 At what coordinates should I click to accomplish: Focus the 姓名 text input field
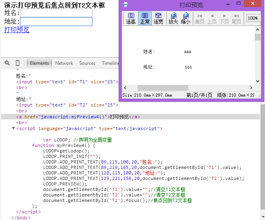[56, 13]
